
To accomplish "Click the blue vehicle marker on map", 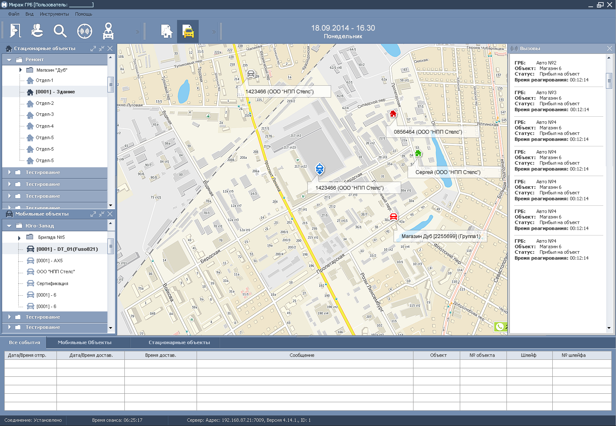I will coord(320,169).
